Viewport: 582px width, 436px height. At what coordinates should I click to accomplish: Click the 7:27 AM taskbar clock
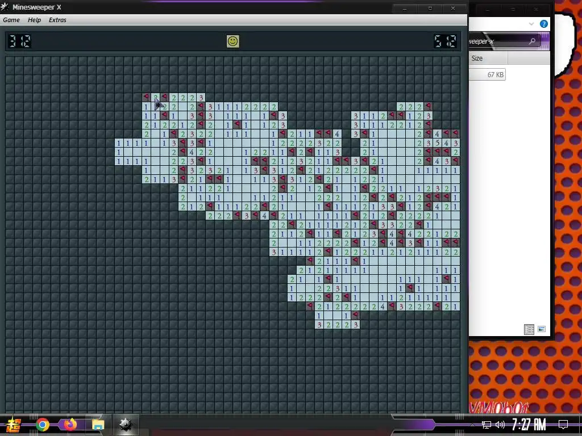(529, 425)
